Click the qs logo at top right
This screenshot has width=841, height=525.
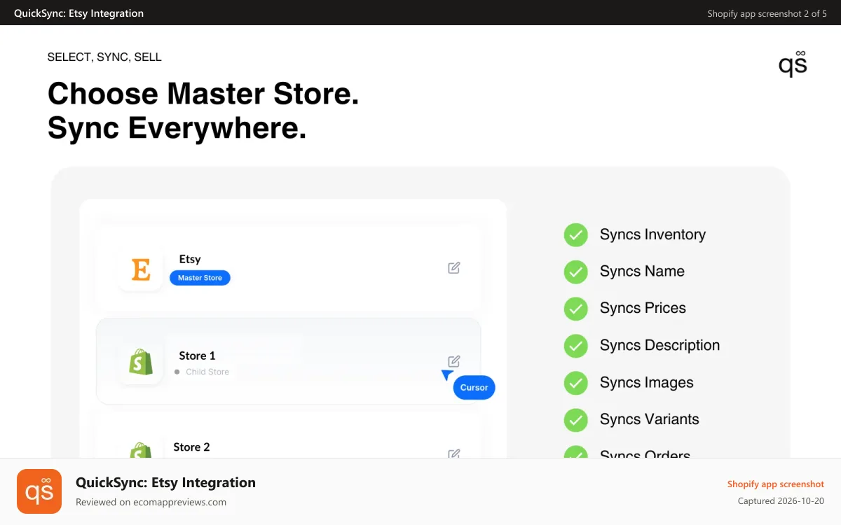point(793,63)
